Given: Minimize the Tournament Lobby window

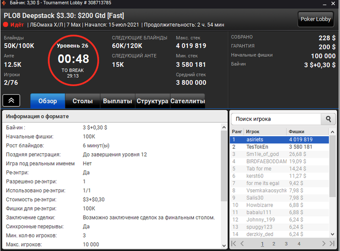Looking at the screenshot, I should [x=324, y=4].
